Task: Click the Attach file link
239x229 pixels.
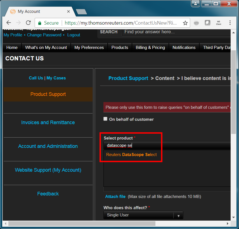Action: [115, 197]
